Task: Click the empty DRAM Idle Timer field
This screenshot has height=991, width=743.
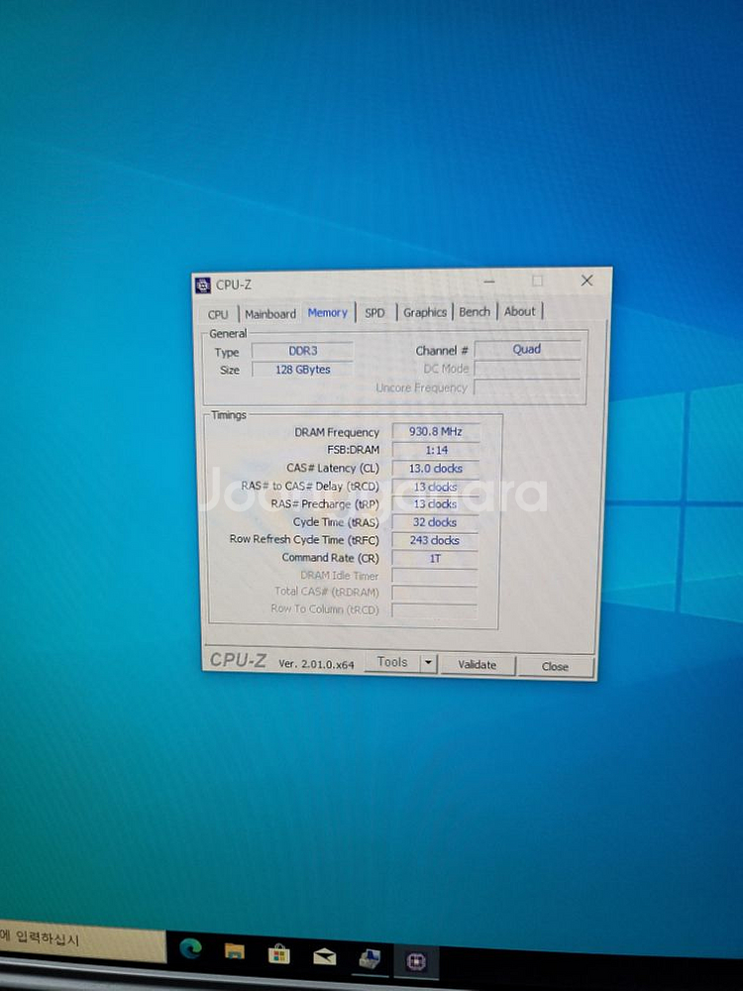Action: (x=435, y=576)
